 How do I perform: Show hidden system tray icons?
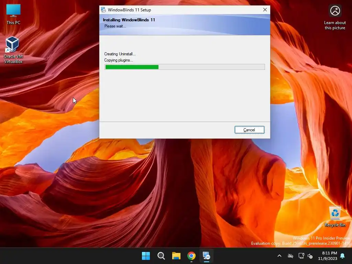pyautogui.click(x=279, y=256)
